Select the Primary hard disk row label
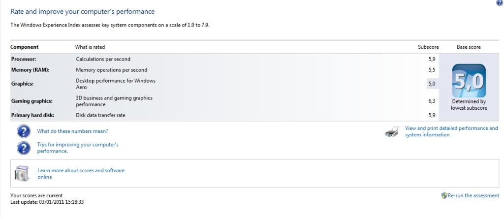504x218 pixels. click(x=33, y=115)
